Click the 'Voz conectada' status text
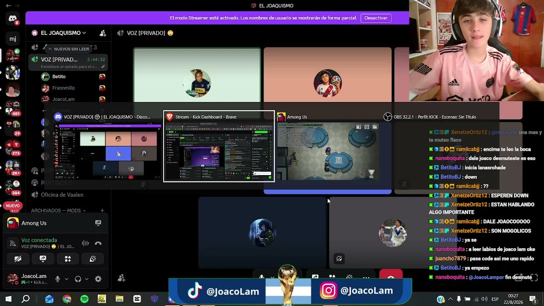This screenshot has width=544, height=306. tap(39, 240)
